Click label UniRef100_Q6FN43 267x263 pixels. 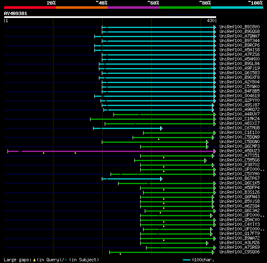click(x=239, y=197)
